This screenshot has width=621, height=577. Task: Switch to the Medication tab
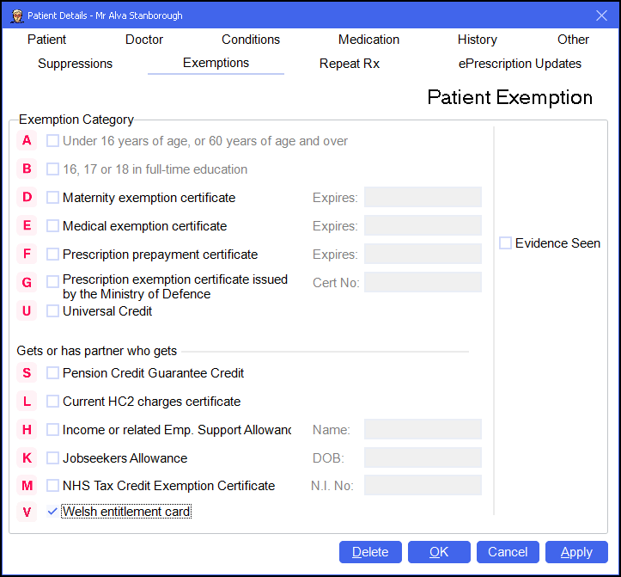pos(368,40)
